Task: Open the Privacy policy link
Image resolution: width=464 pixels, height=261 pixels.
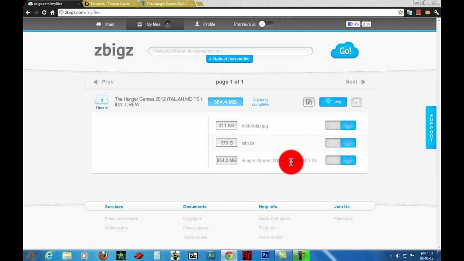Action: click(195, 228)
